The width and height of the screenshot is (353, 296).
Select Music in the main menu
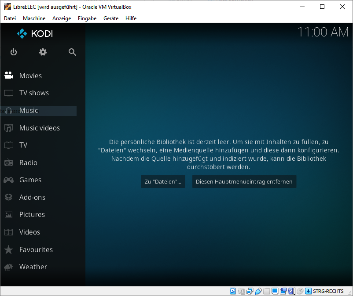(x=29, y=111)
